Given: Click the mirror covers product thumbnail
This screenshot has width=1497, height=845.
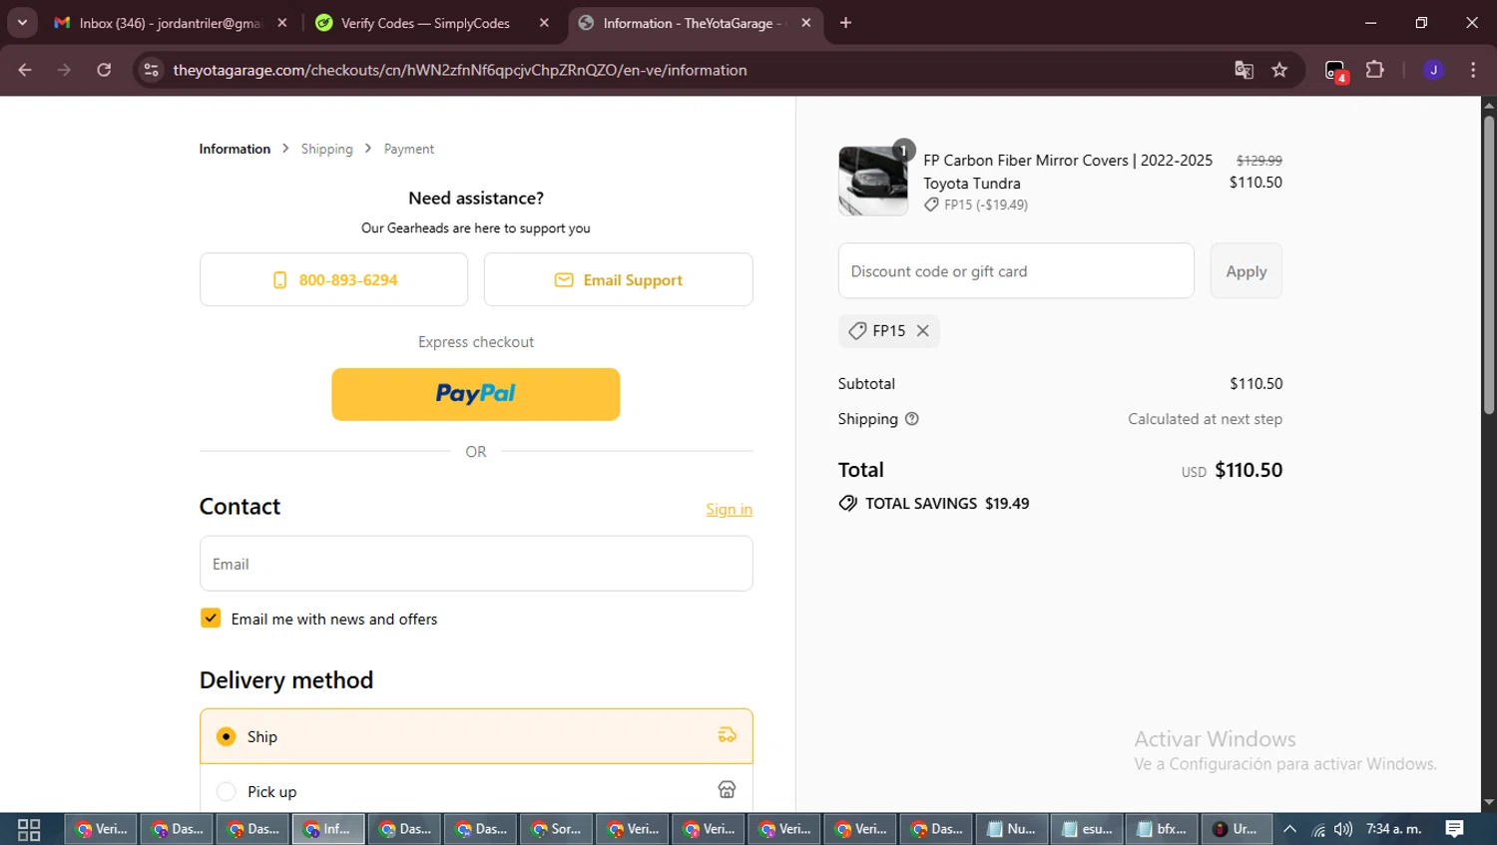Looking at the screenshot, I should pos(873,181).
